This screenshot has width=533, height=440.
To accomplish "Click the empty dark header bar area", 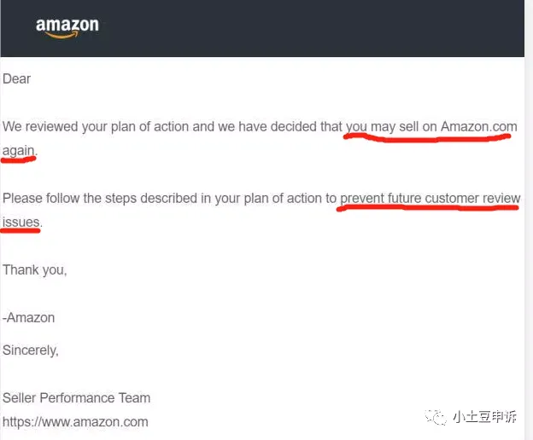I will (306, 28).
